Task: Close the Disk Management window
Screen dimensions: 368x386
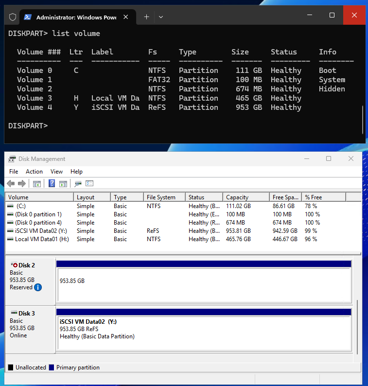Action: pyautogui.click(x=351, y=158)
